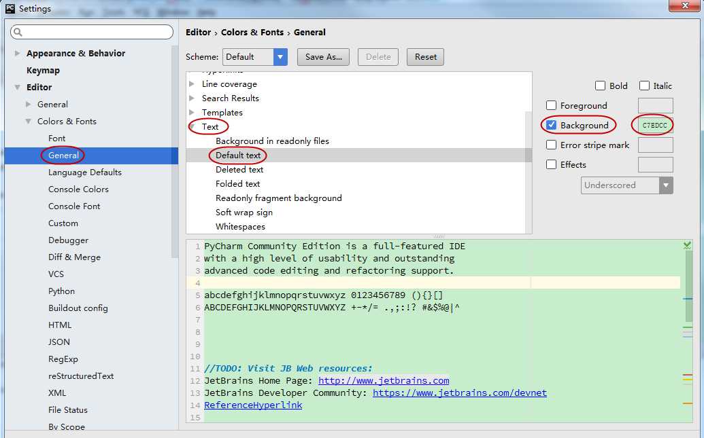Select File Status settings
Screen dimensions: 704x438
[x=68, y=409]
